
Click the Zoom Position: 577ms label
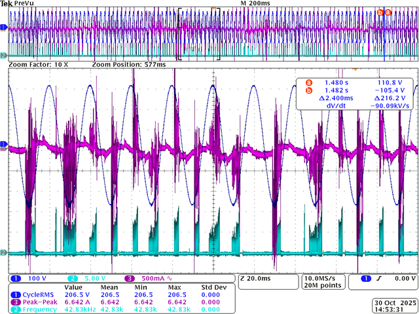pyautogui.click(x=129, y=65)
